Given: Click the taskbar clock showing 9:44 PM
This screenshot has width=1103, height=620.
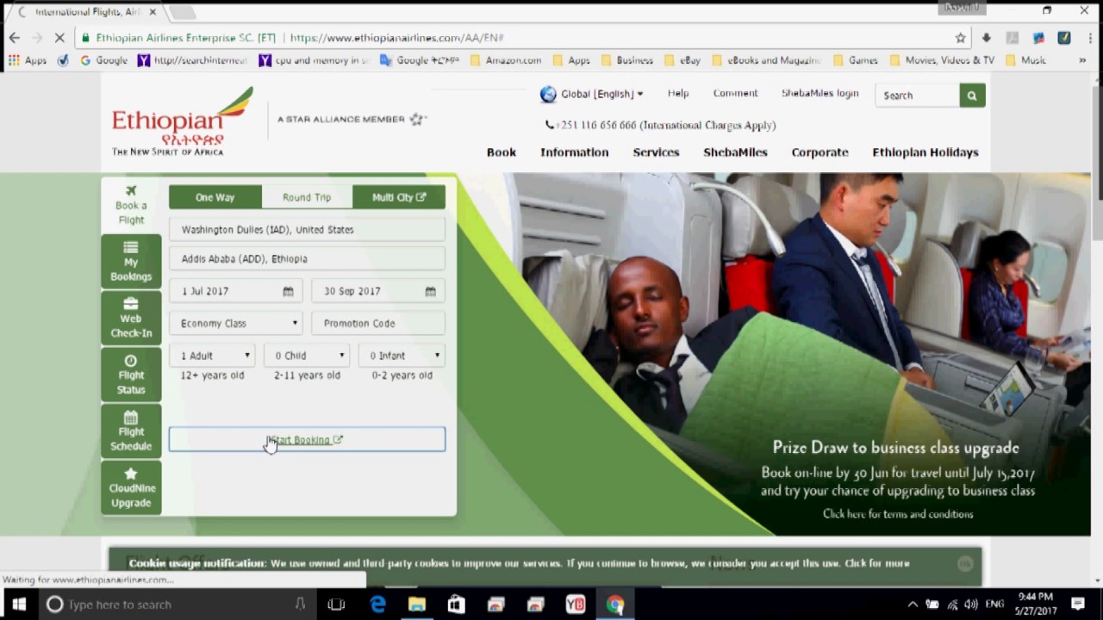Looking at the screenshot, I should coord(1035,604).
